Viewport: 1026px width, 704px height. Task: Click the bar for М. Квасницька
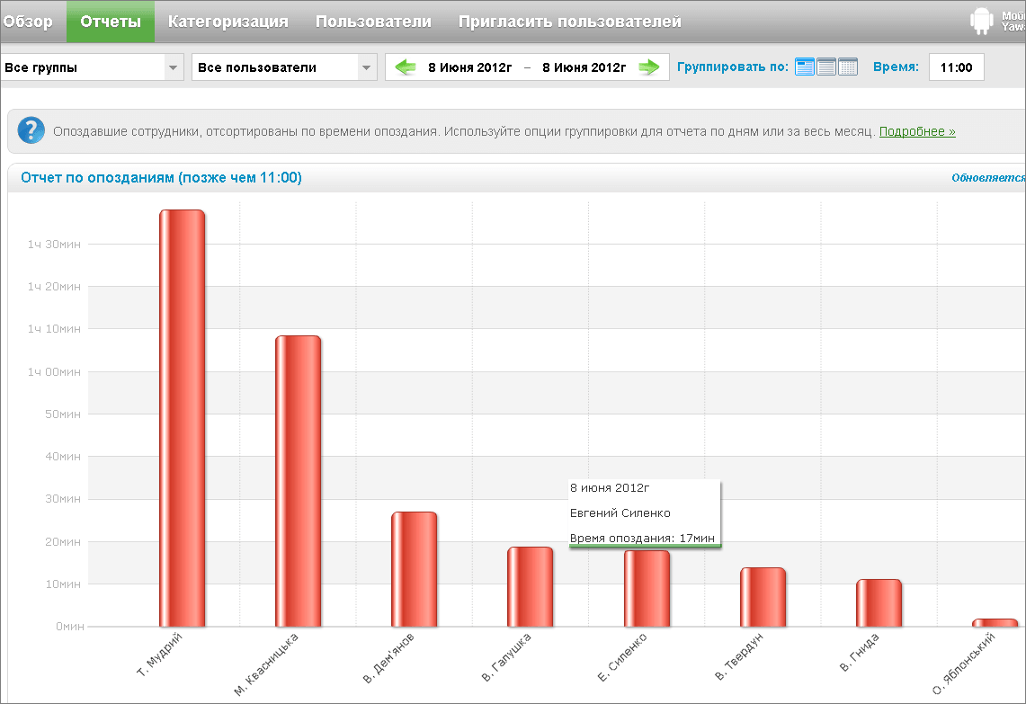[x=298, y=481]
